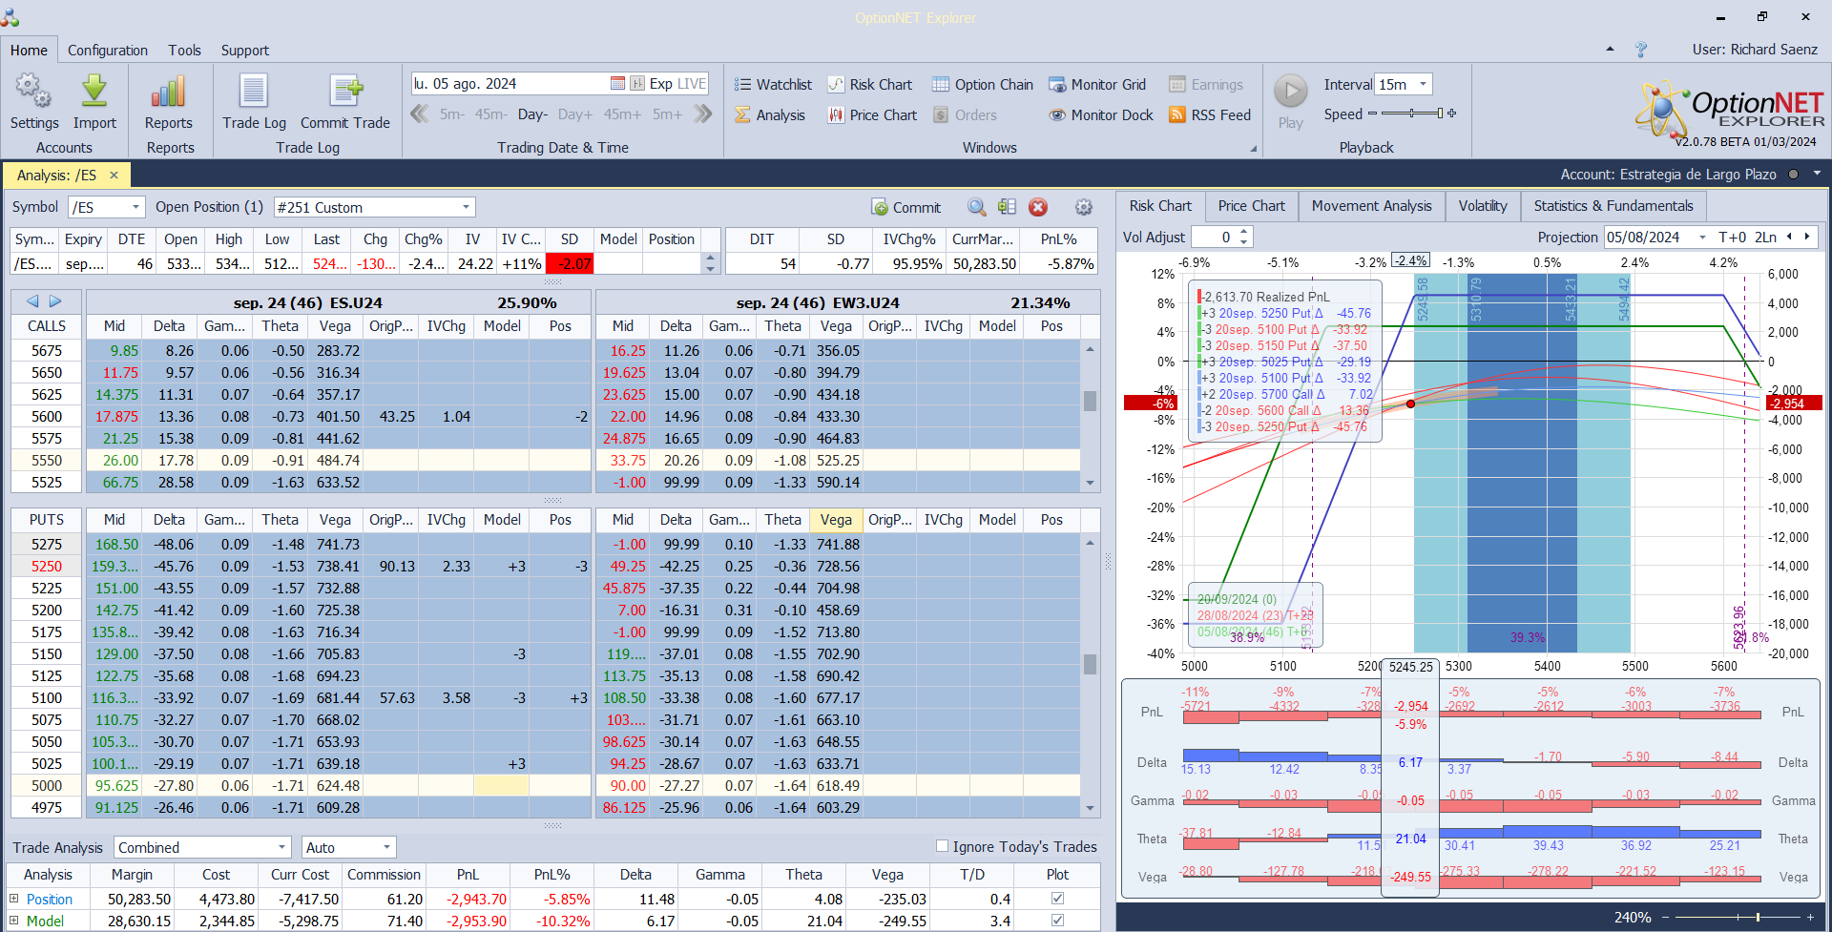
Task: Click the calls table vertical scrollbar
Action: 1090,416
